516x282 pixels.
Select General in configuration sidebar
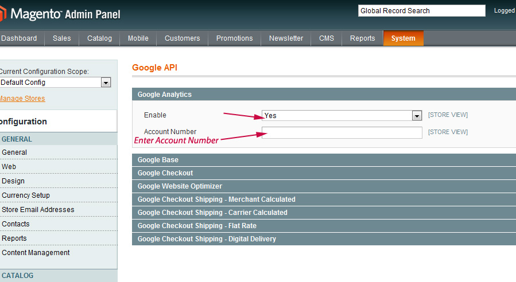(x=58, y=152)
